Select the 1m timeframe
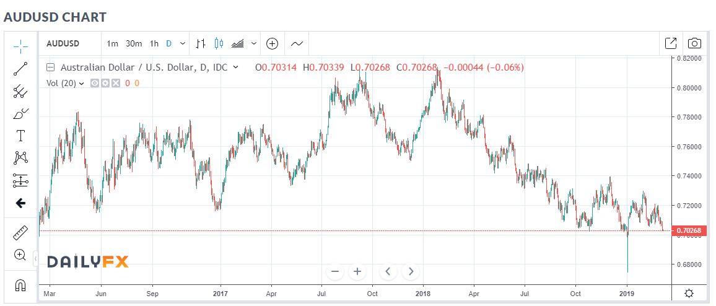The width and height of the screenshot is (716, 306). [x=112, y=44]
